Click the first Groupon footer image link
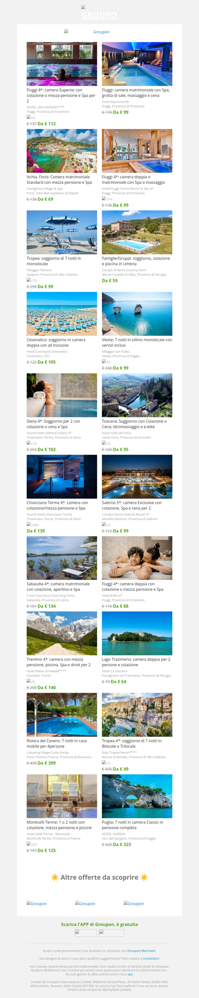Viewport: 199px width, 998px height. click(x=37, y=903)
